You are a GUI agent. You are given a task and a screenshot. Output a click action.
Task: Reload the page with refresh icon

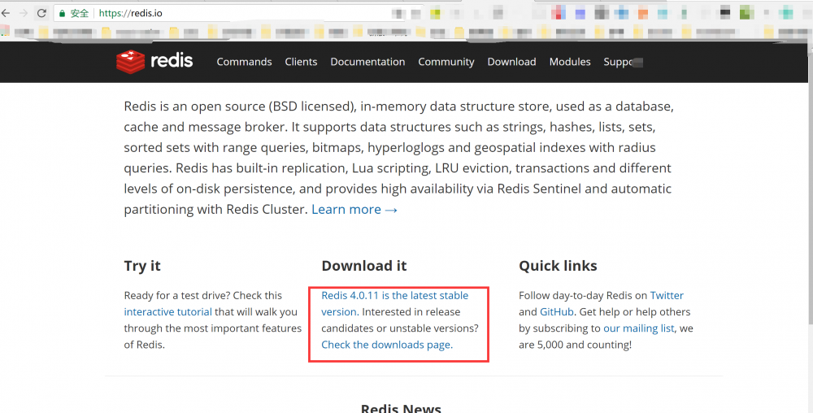42,14
